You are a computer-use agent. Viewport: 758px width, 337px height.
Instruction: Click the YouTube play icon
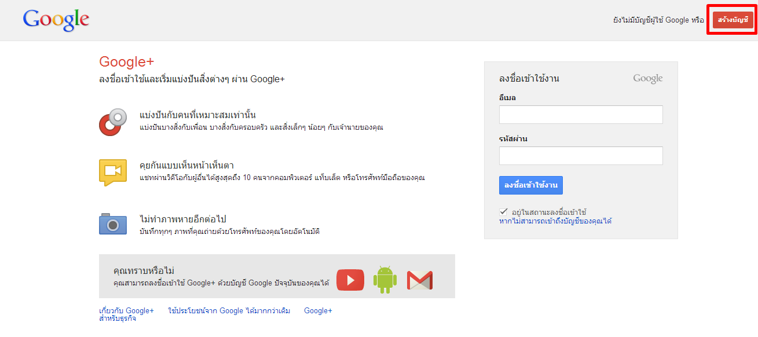tap(350, 280)
